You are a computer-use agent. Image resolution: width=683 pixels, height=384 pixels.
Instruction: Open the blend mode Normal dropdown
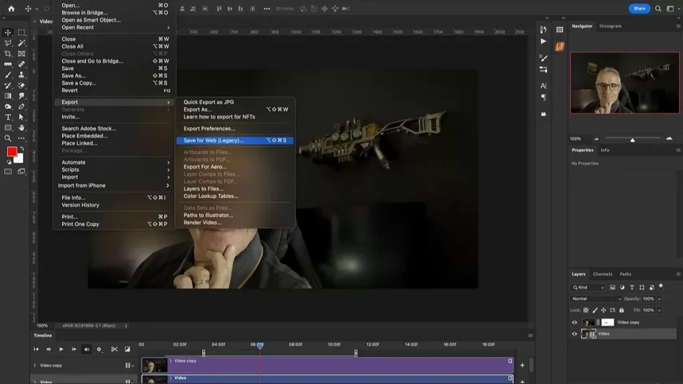596,299
